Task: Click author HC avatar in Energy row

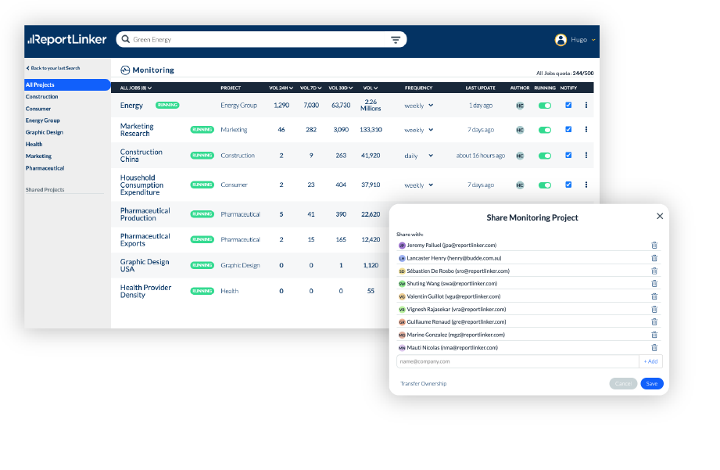Action: pos(520,106)
